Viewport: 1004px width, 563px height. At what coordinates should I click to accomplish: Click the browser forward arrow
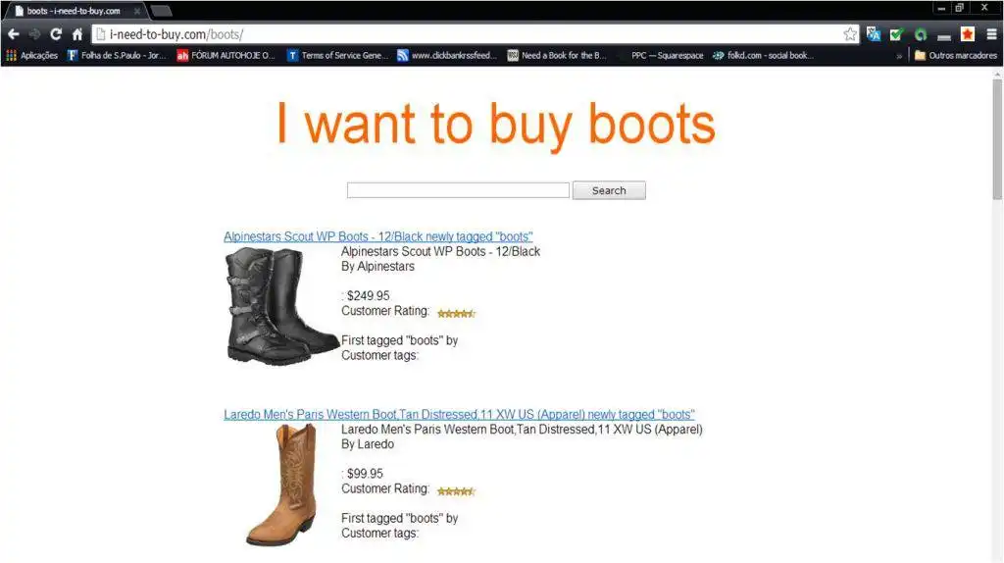[x=34, y=34]
